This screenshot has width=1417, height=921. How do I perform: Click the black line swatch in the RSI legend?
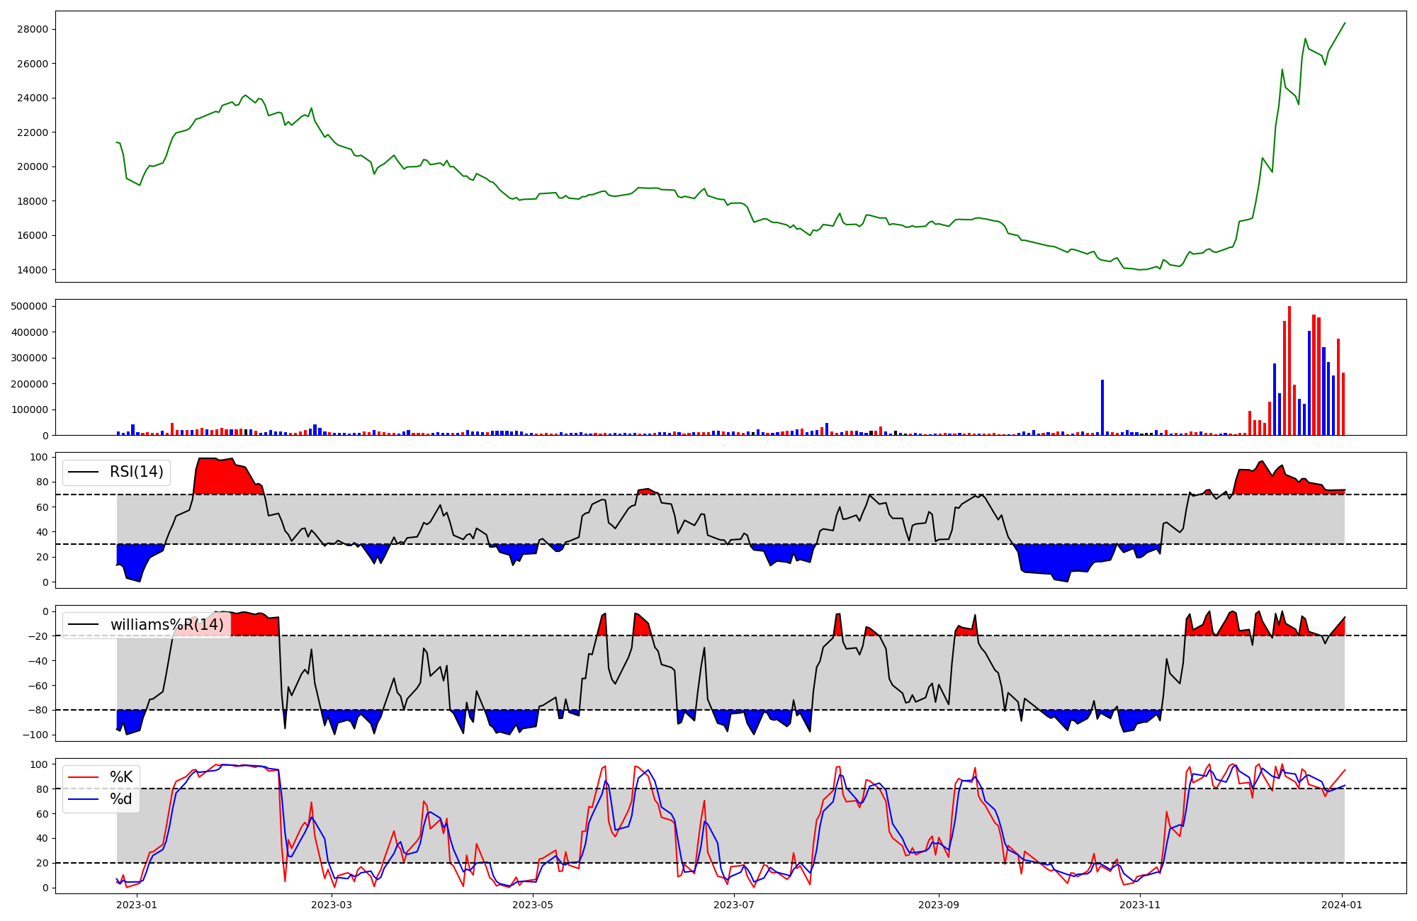coord(84,472)
